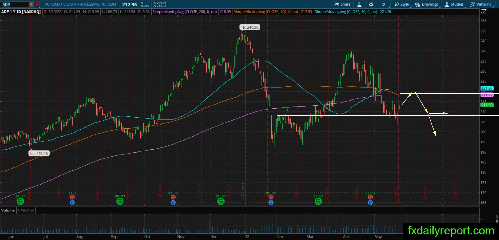
Task: Click the $1.04 dividend icon beside 3/18/22
Action: coord(318,201)
